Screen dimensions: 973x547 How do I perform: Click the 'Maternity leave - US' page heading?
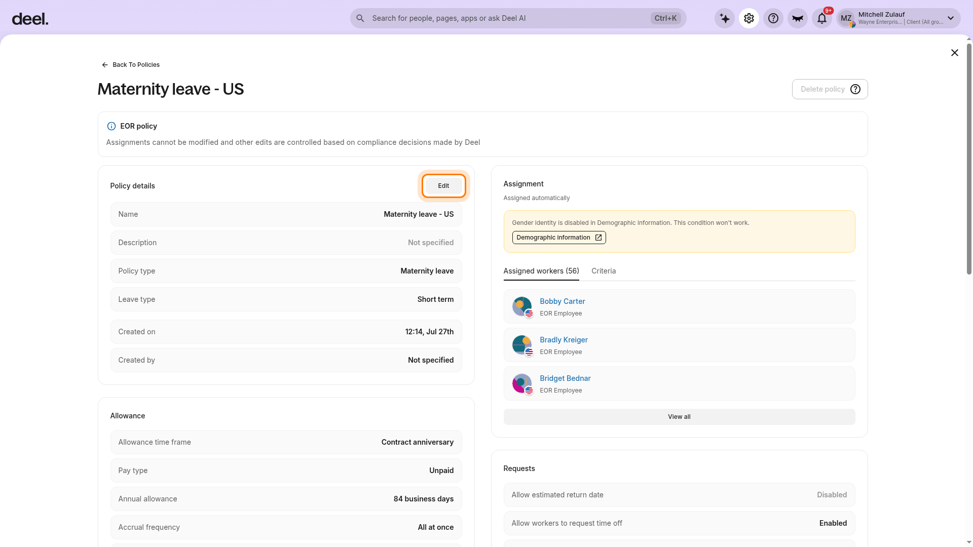tap(171, 89)
